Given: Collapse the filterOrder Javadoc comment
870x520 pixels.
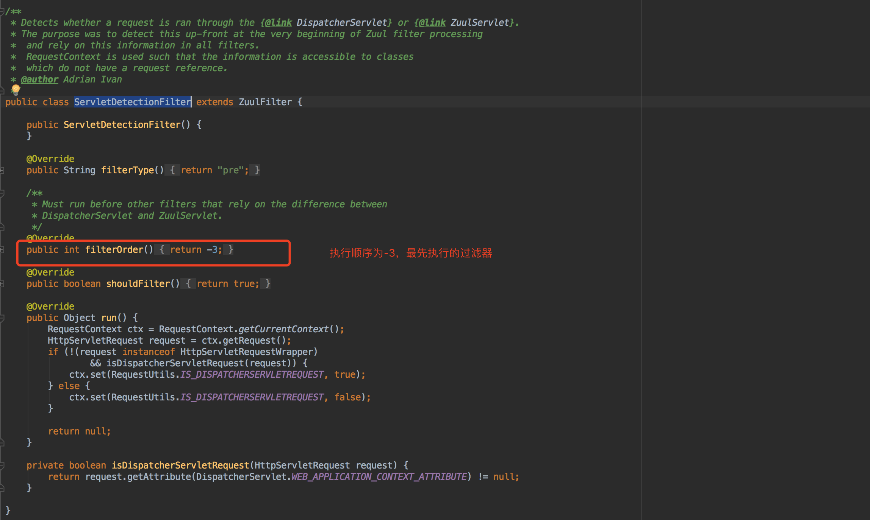Looking at the screenshot, I should click(2, 193).
